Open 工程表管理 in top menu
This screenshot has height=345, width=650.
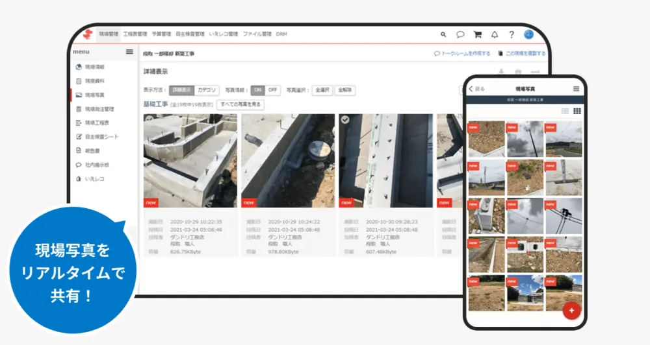coord(135,34)
